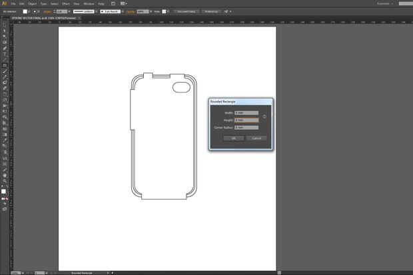
Task: Open the Effect menu
Action: (x=65, y=3)
